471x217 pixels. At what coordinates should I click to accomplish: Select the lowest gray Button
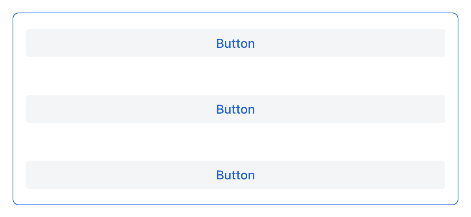pos(235,175)
